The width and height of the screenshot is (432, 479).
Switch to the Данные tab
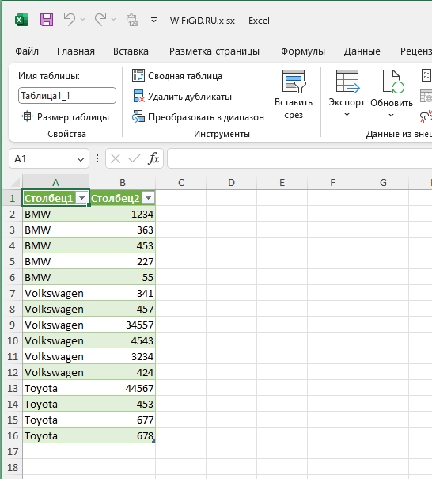click(x=362, y=51)
